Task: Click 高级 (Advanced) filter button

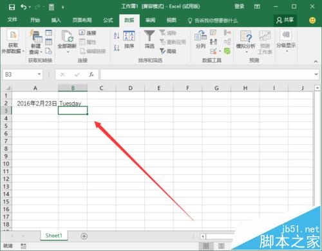Action: (168, 51)
